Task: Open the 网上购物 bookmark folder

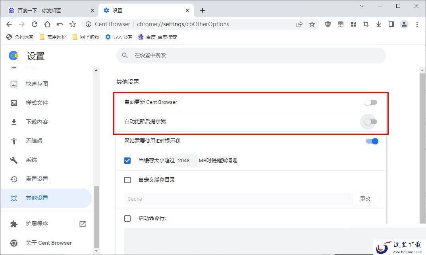Action: (86, 37)
